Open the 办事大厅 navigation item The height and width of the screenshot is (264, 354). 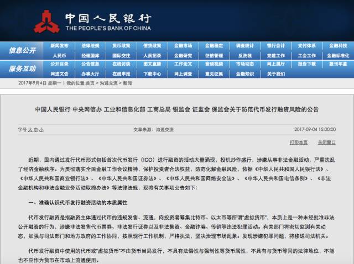(x=90, y=74)
